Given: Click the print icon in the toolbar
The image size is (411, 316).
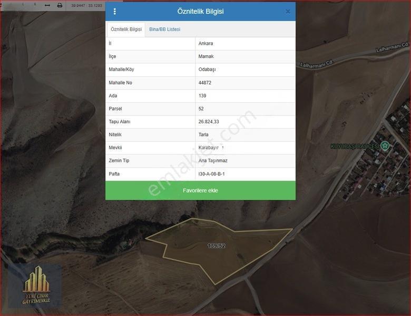Looking at the screenshot, I should 60,5.
